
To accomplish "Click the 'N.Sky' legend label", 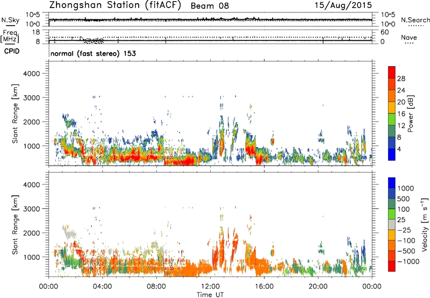I will [10, 20].
